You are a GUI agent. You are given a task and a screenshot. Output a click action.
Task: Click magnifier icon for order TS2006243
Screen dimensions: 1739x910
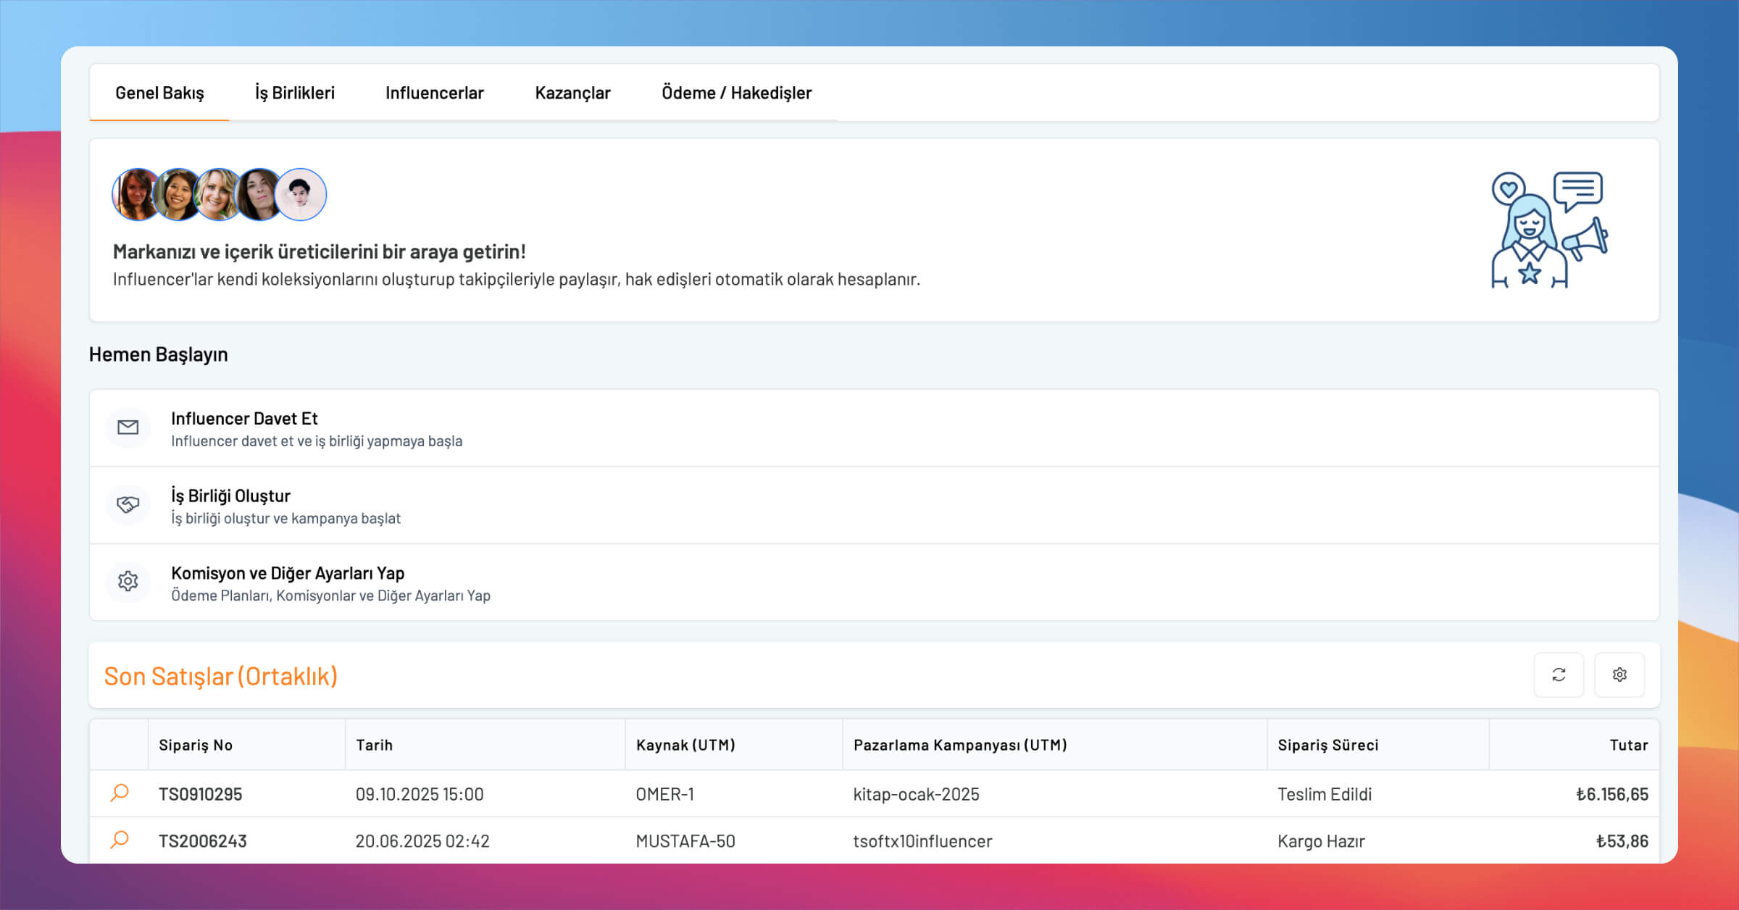[x=120, y=840]
